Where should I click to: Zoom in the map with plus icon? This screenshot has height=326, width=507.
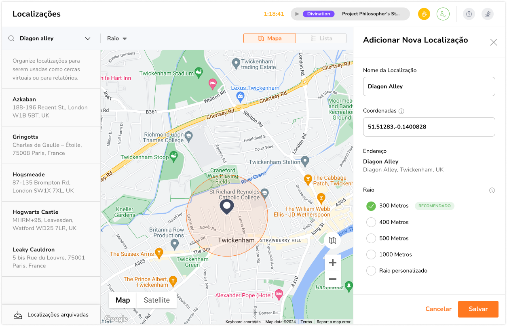(x=333, y=263)
